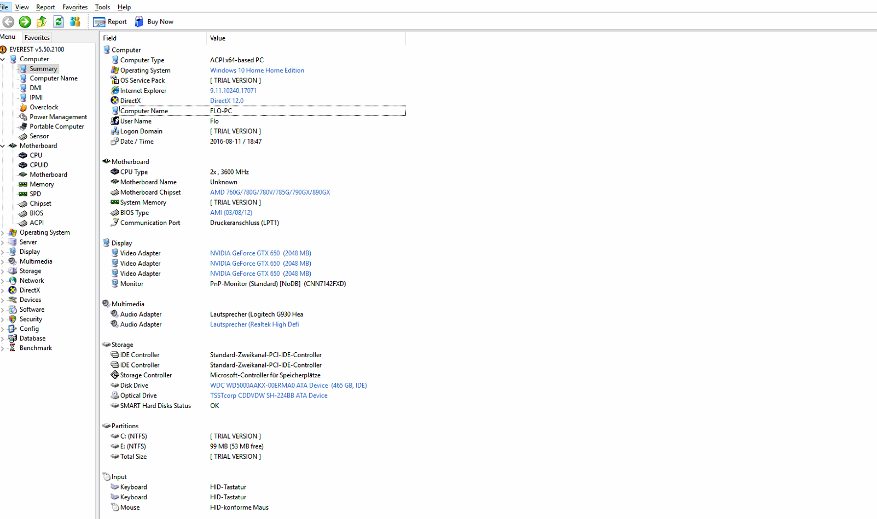This screenshot has width=877, height=519.
Task: Click the Benchmark hourglass icon
Action: coord(13,348)
